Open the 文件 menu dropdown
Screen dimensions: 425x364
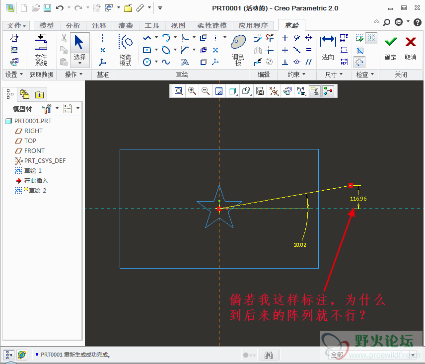tap(17, 26)
